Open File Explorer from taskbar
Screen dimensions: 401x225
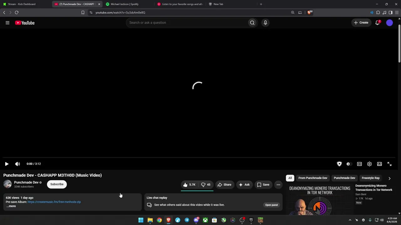point(150,220)
